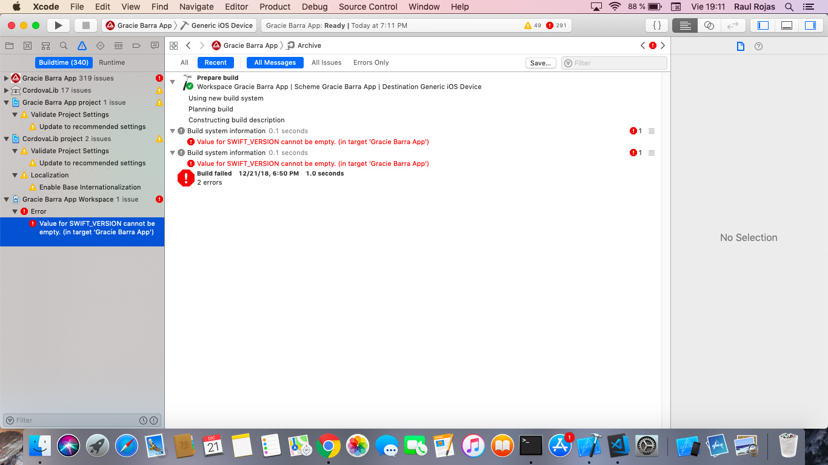Switch to Runtime issues
The height and width of the screenshot is (465, 828).
[x=112, y=62]
